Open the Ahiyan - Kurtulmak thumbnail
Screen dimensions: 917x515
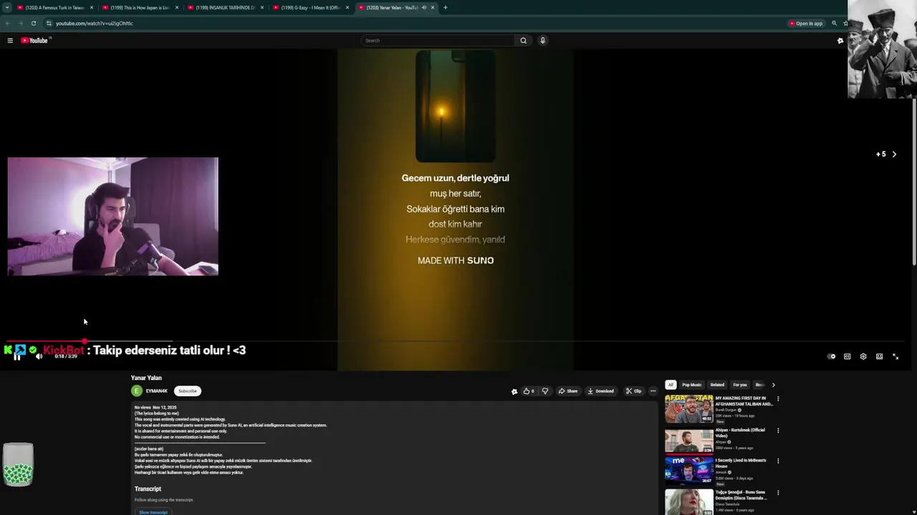pyautogui.click(x=689, y=440)
